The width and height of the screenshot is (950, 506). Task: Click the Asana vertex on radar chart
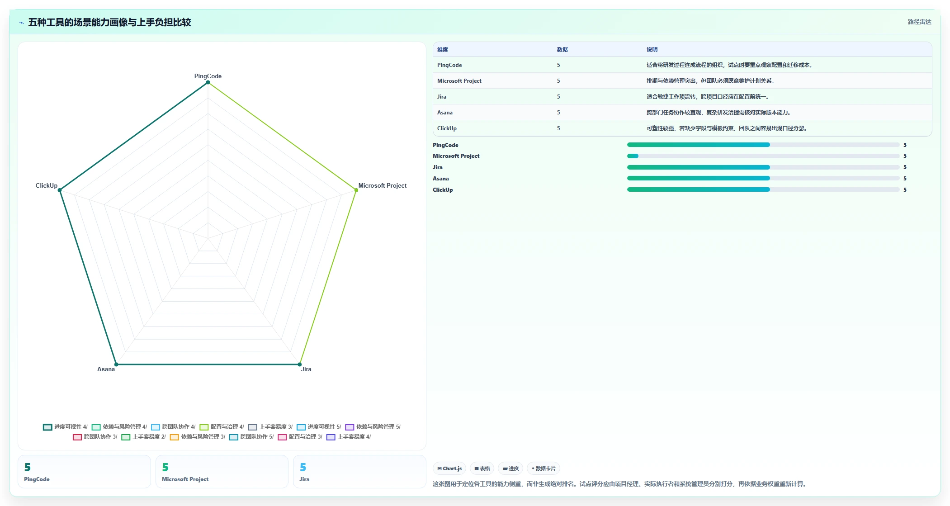(116, 364)
